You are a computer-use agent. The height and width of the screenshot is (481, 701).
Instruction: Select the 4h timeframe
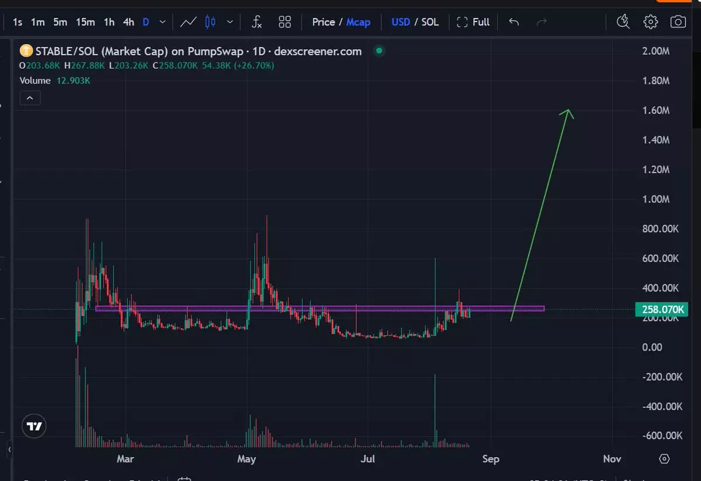tap(129, 22)
